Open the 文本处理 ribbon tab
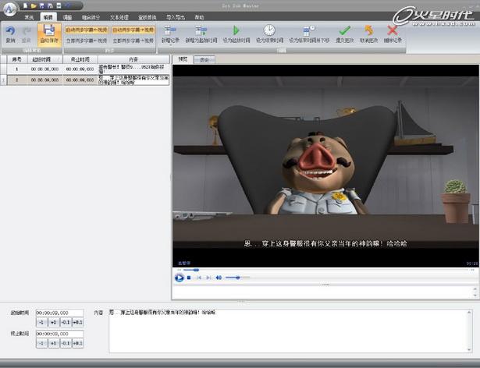480x368 pixels. point(119,17)
